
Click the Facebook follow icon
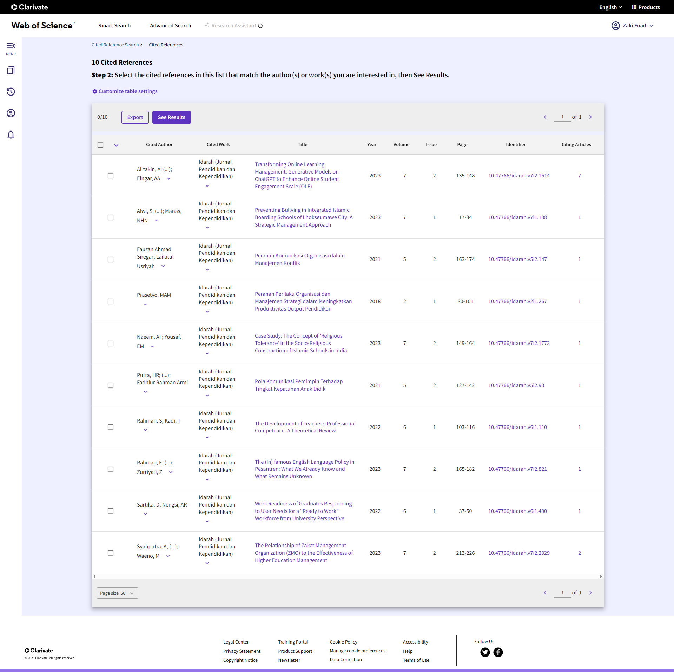[498, 652]
